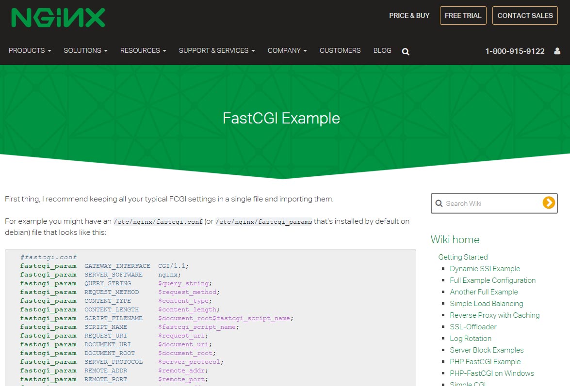This screenshot has height=386, width=570.
Task: Open the search magnifier in the navigation bar
Action: tap(406, 51)
